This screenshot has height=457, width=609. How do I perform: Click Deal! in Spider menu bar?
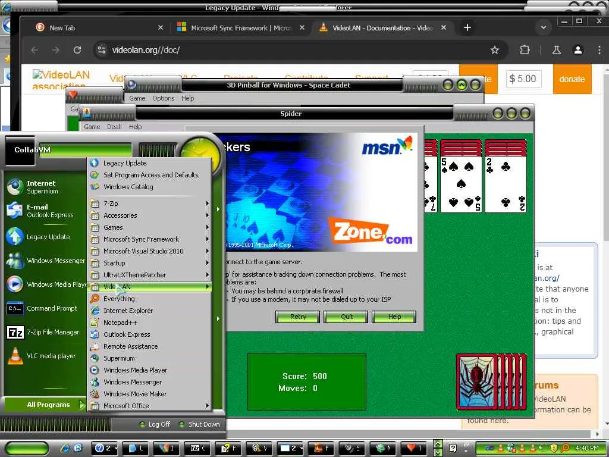[115, 127]
